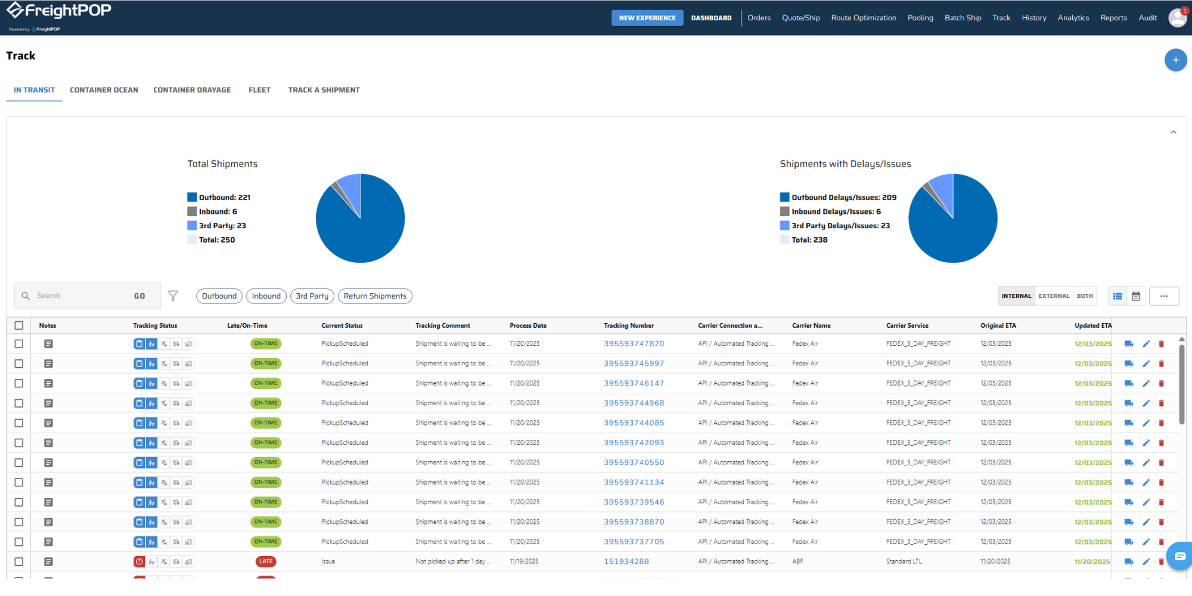
Task: Switch to calendar view icon
Action: 1136,296
